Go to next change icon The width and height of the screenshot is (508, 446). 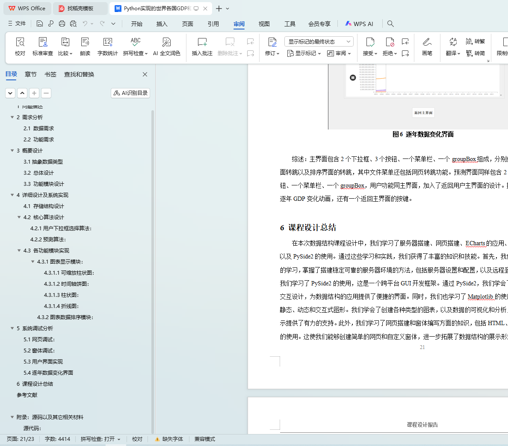405,53
